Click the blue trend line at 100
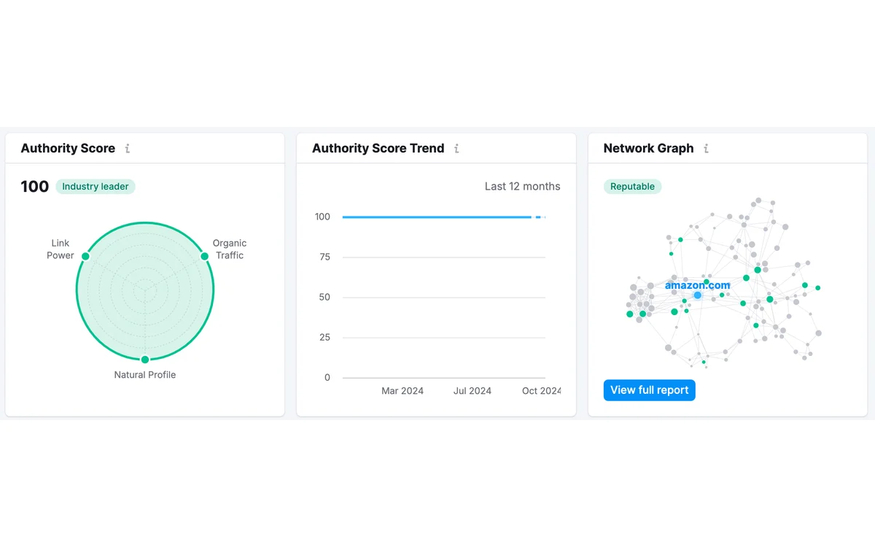875x547 pixels. pos(443,217)
